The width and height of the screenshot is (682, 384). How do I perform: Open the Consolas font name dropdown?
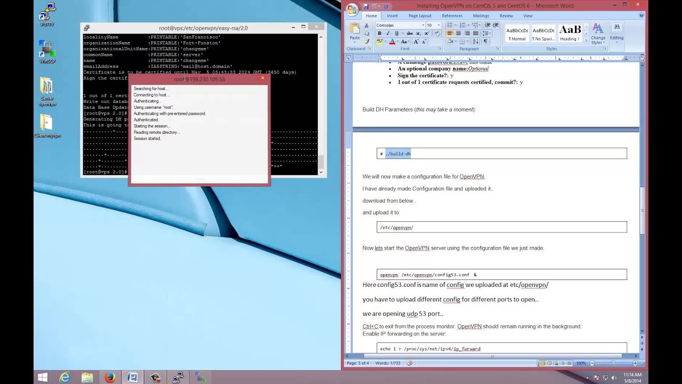423,25
